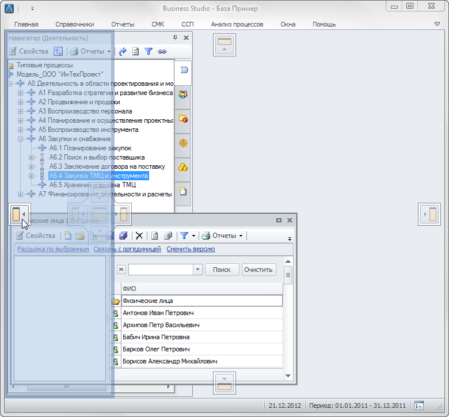The height and width of the screenshot is (417, 449).
Task: Click the chain link icon in Navigator toolbar
Action: point(162,51)
